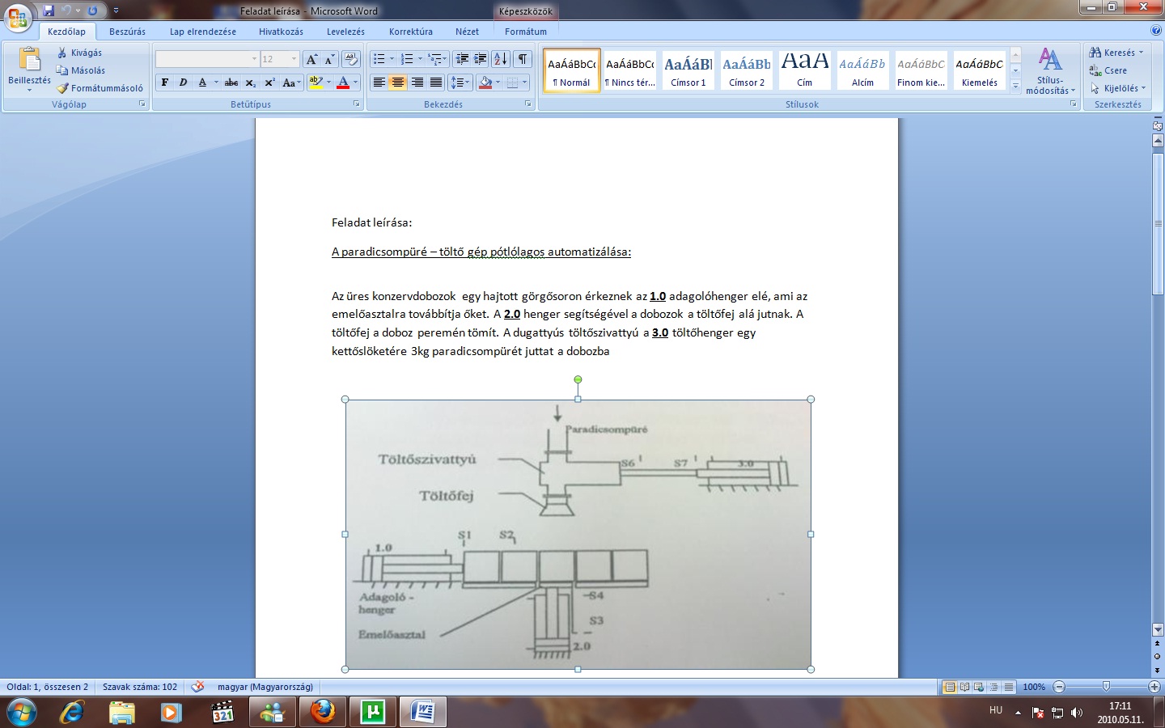Increase font size with the grow font icon
The height and width of the screenshot is (728, 1165).
[x=311, y=59]
